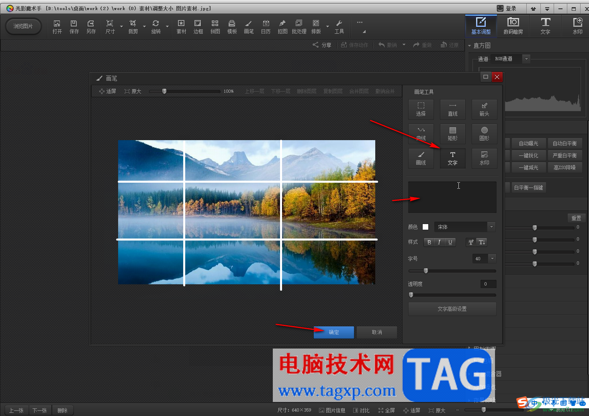Click the 另存 save-as icon
589x416 pixels.
(x=91, y=27)
